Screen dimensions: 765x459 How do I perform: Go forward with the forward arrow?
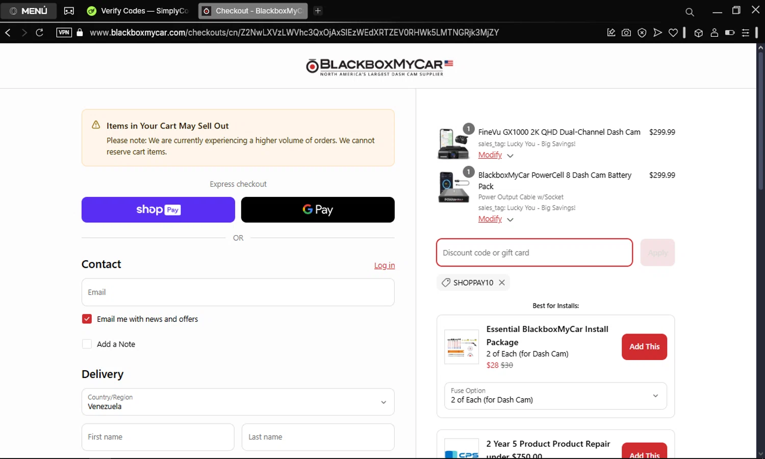point(24,33)
